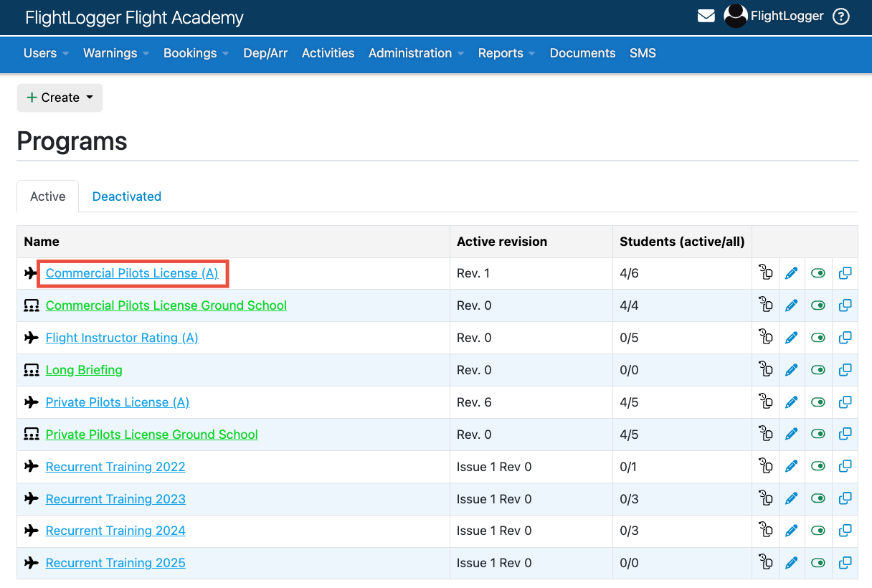Open the FlightLogger user profile avatar
This screenshot has width=872, height=588.
tap(735, 15)
